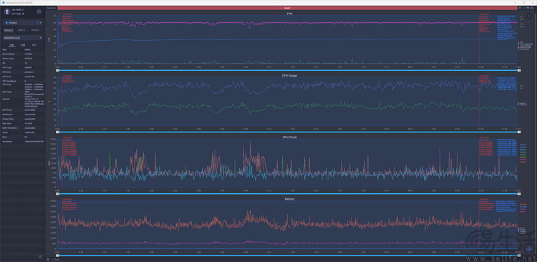Click the FPS chart title
This screenshot has width=537, height=262.
tap(290, 14)
